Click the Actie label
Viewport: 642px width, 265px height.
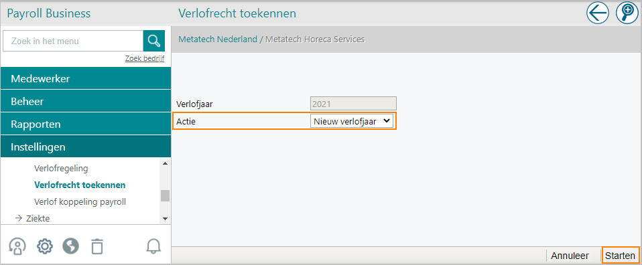pos(186,122)
